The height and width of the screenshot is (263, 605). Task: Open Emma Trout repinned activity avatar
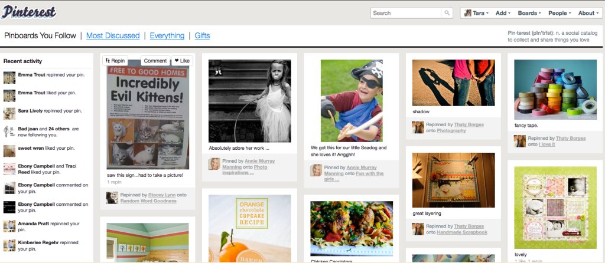9,77
